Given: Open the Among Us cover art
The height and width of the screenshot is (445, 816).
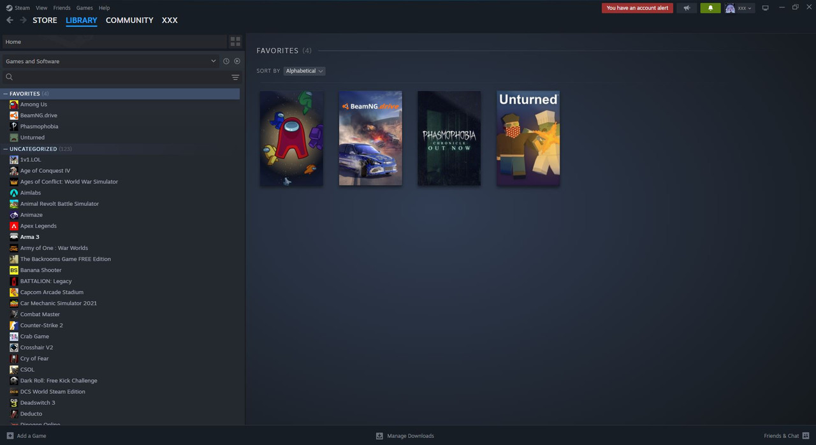Looking at the screenshot, I should click(x=291, y=138).
